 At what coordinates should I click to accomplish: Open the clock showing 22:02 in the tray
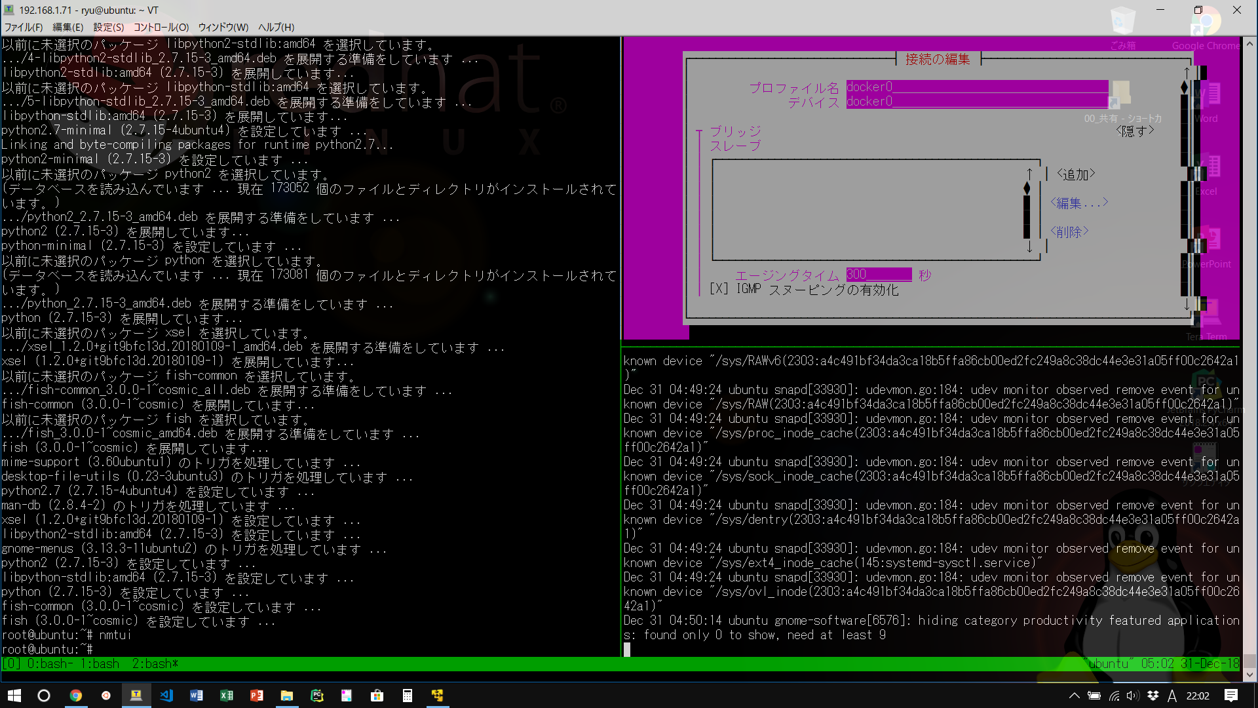point(1198,696)
